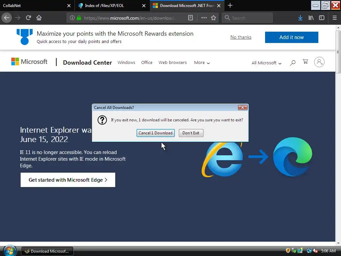Toggle reader view in address bar

point(190,18)
